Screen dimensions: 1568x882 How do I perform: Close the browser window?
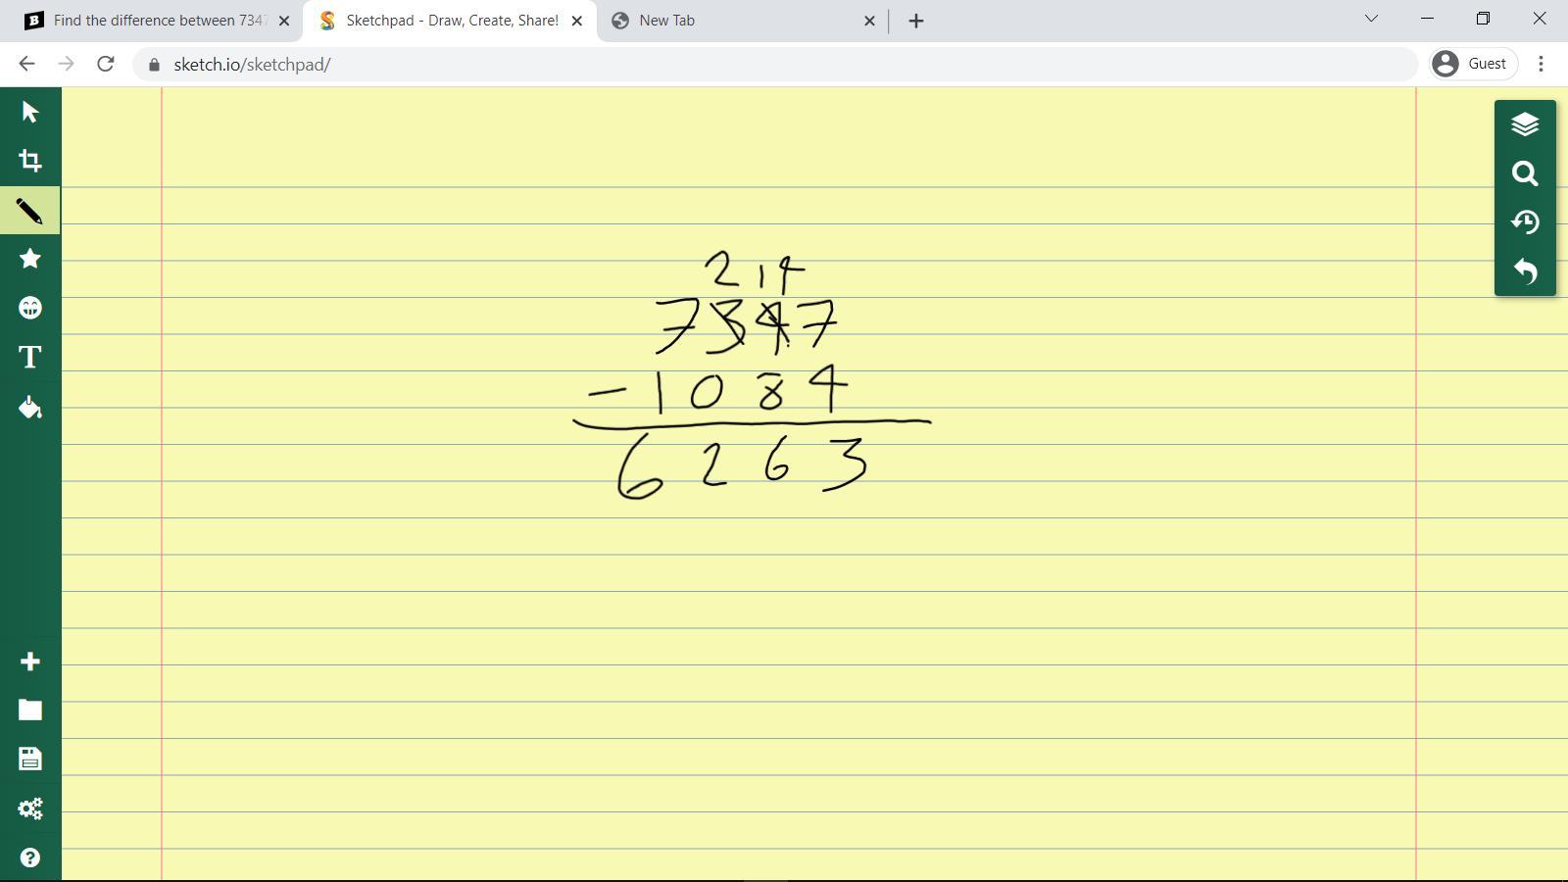[1540, 19]
